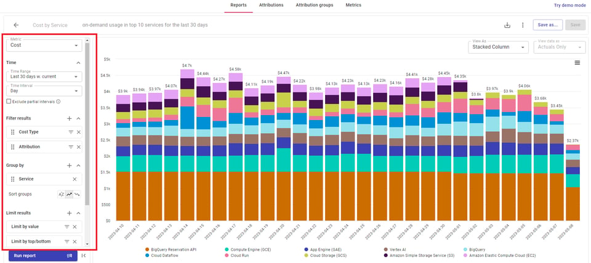
Task: Open the Metric Cost dropdown
Action: [44, 46]
